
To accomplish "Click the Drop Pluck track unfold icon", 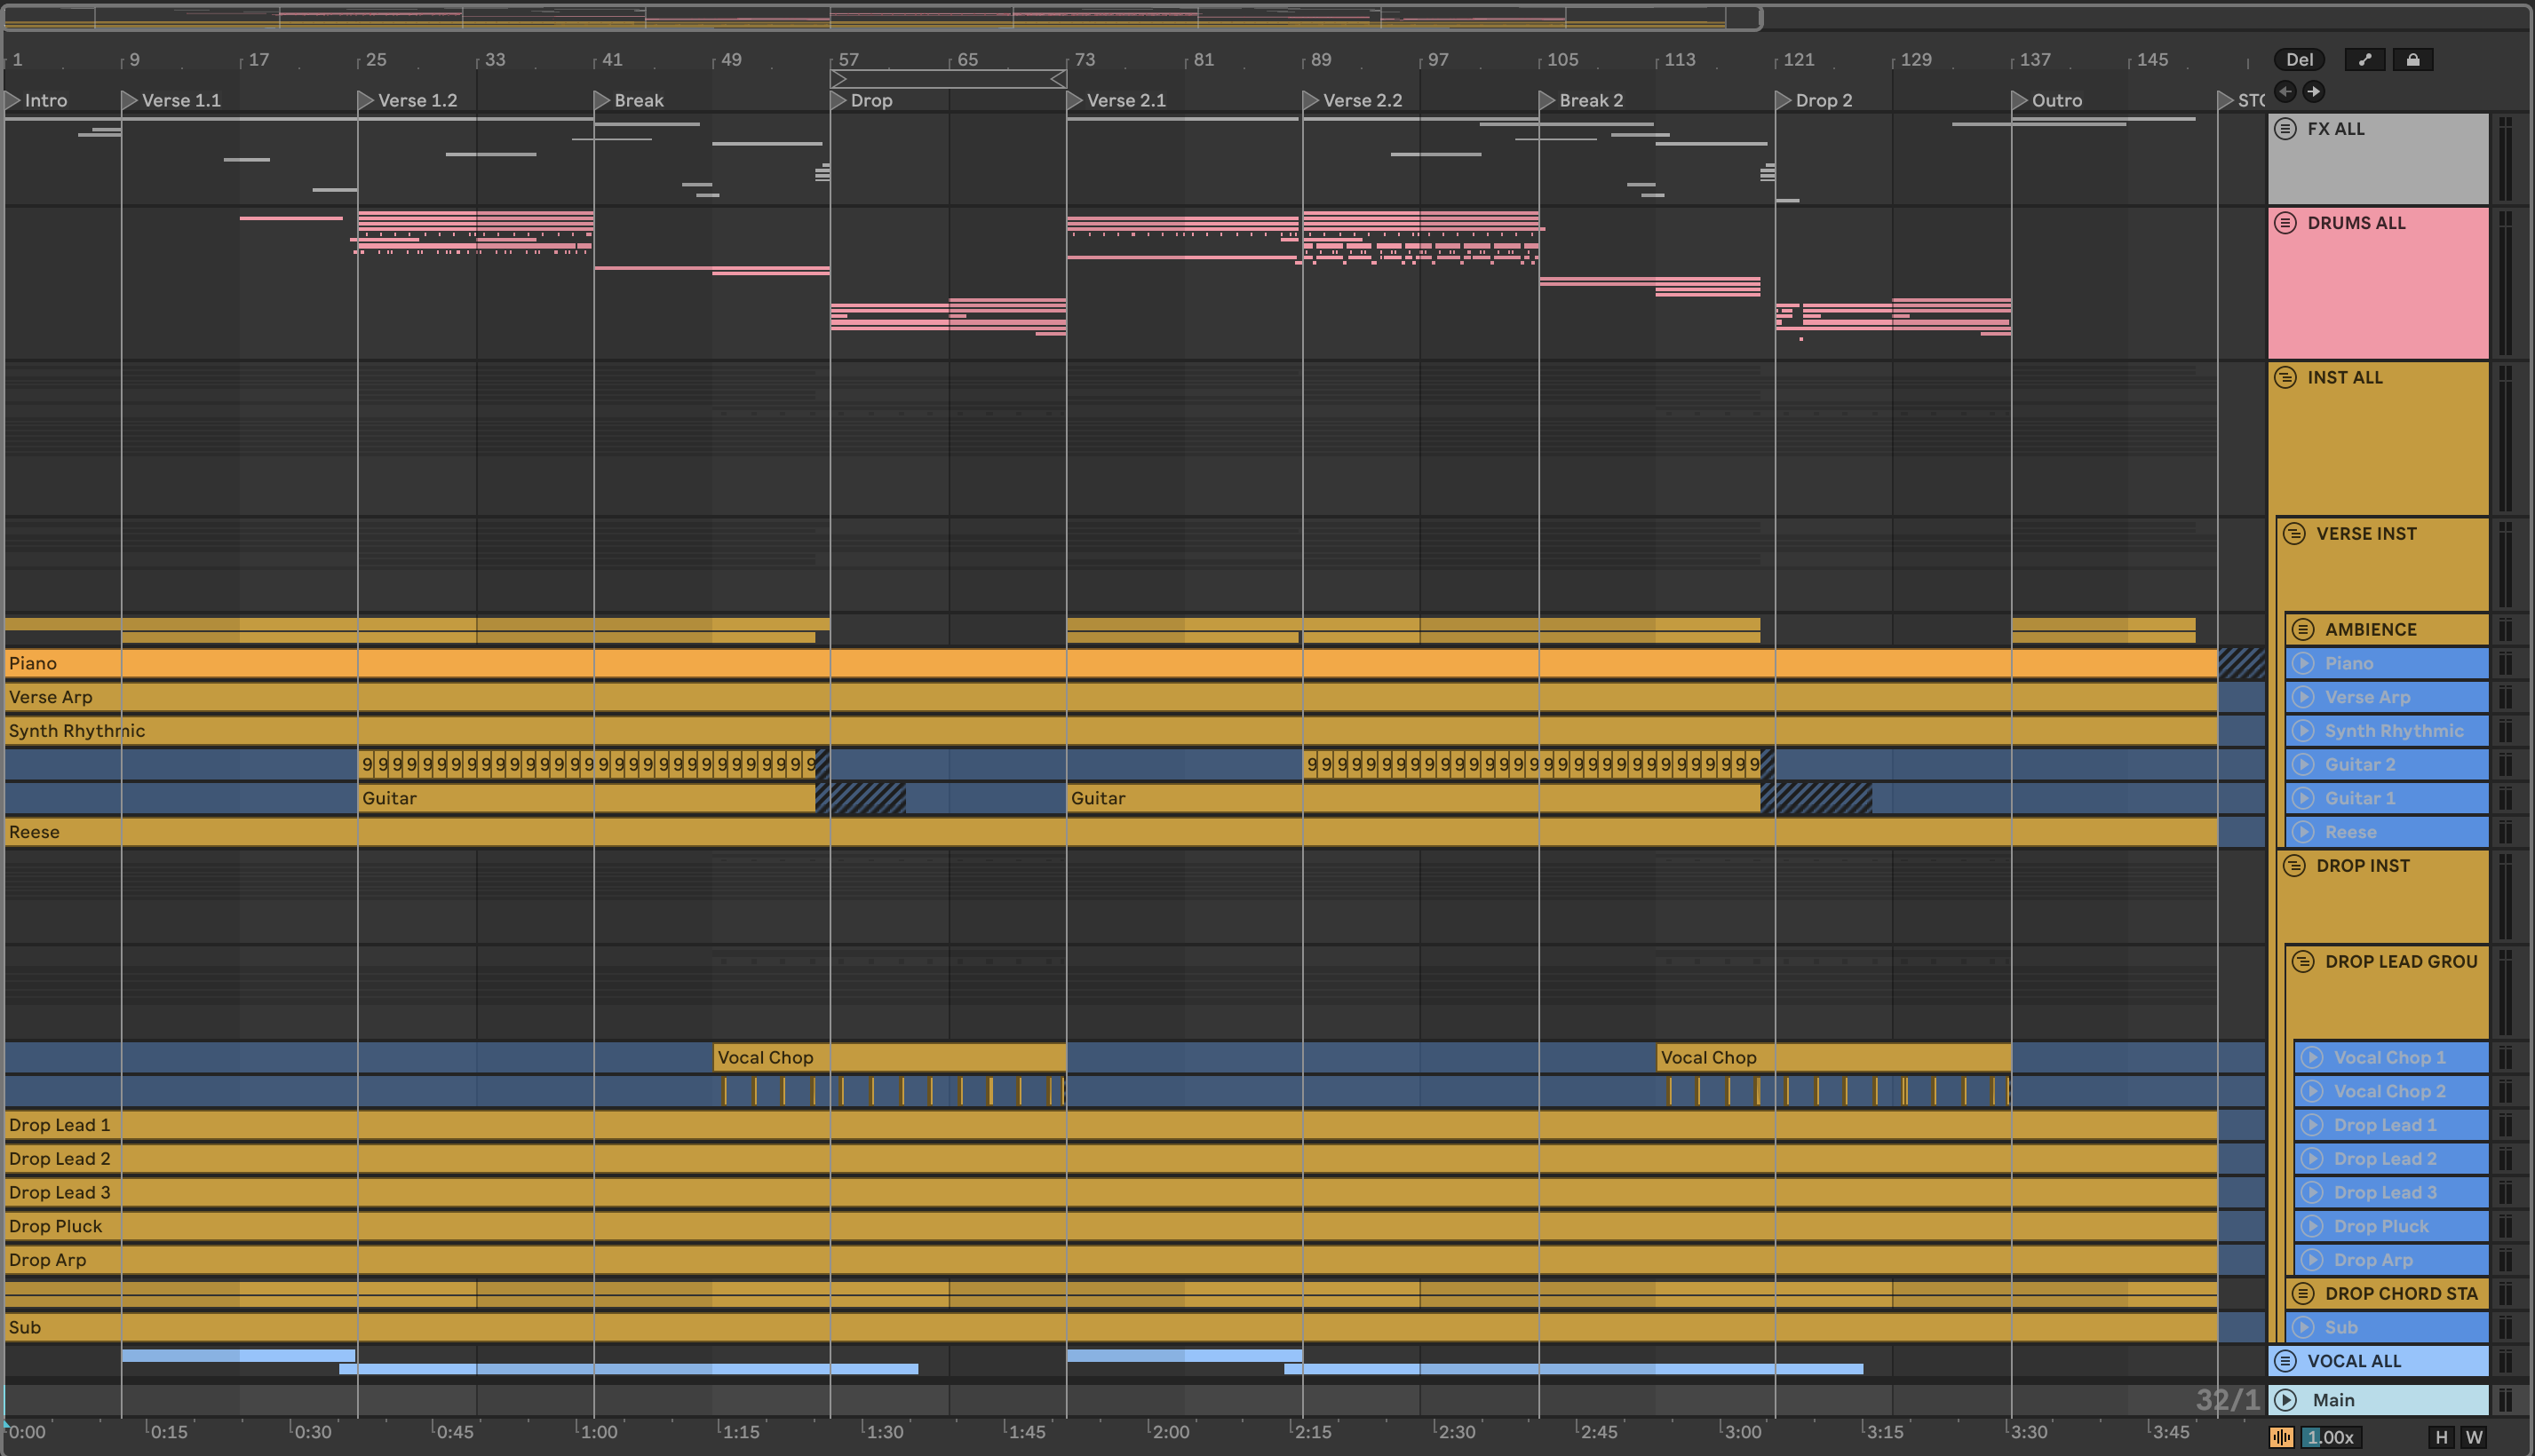I will point(2312,1226).
